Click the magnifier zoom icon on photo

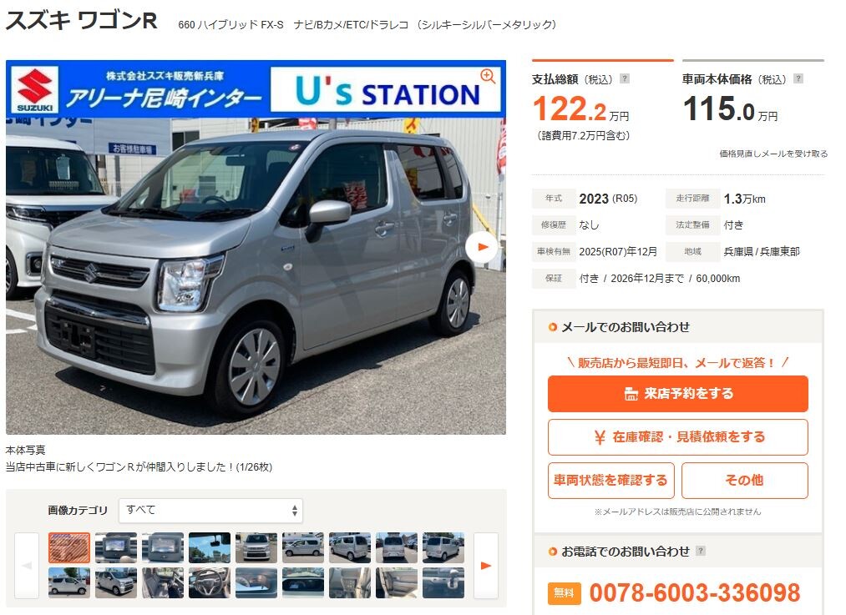(488, 76)
